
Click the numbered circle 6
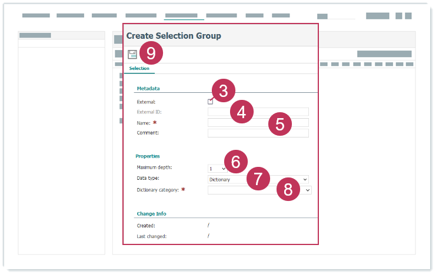tap(235, 162)
